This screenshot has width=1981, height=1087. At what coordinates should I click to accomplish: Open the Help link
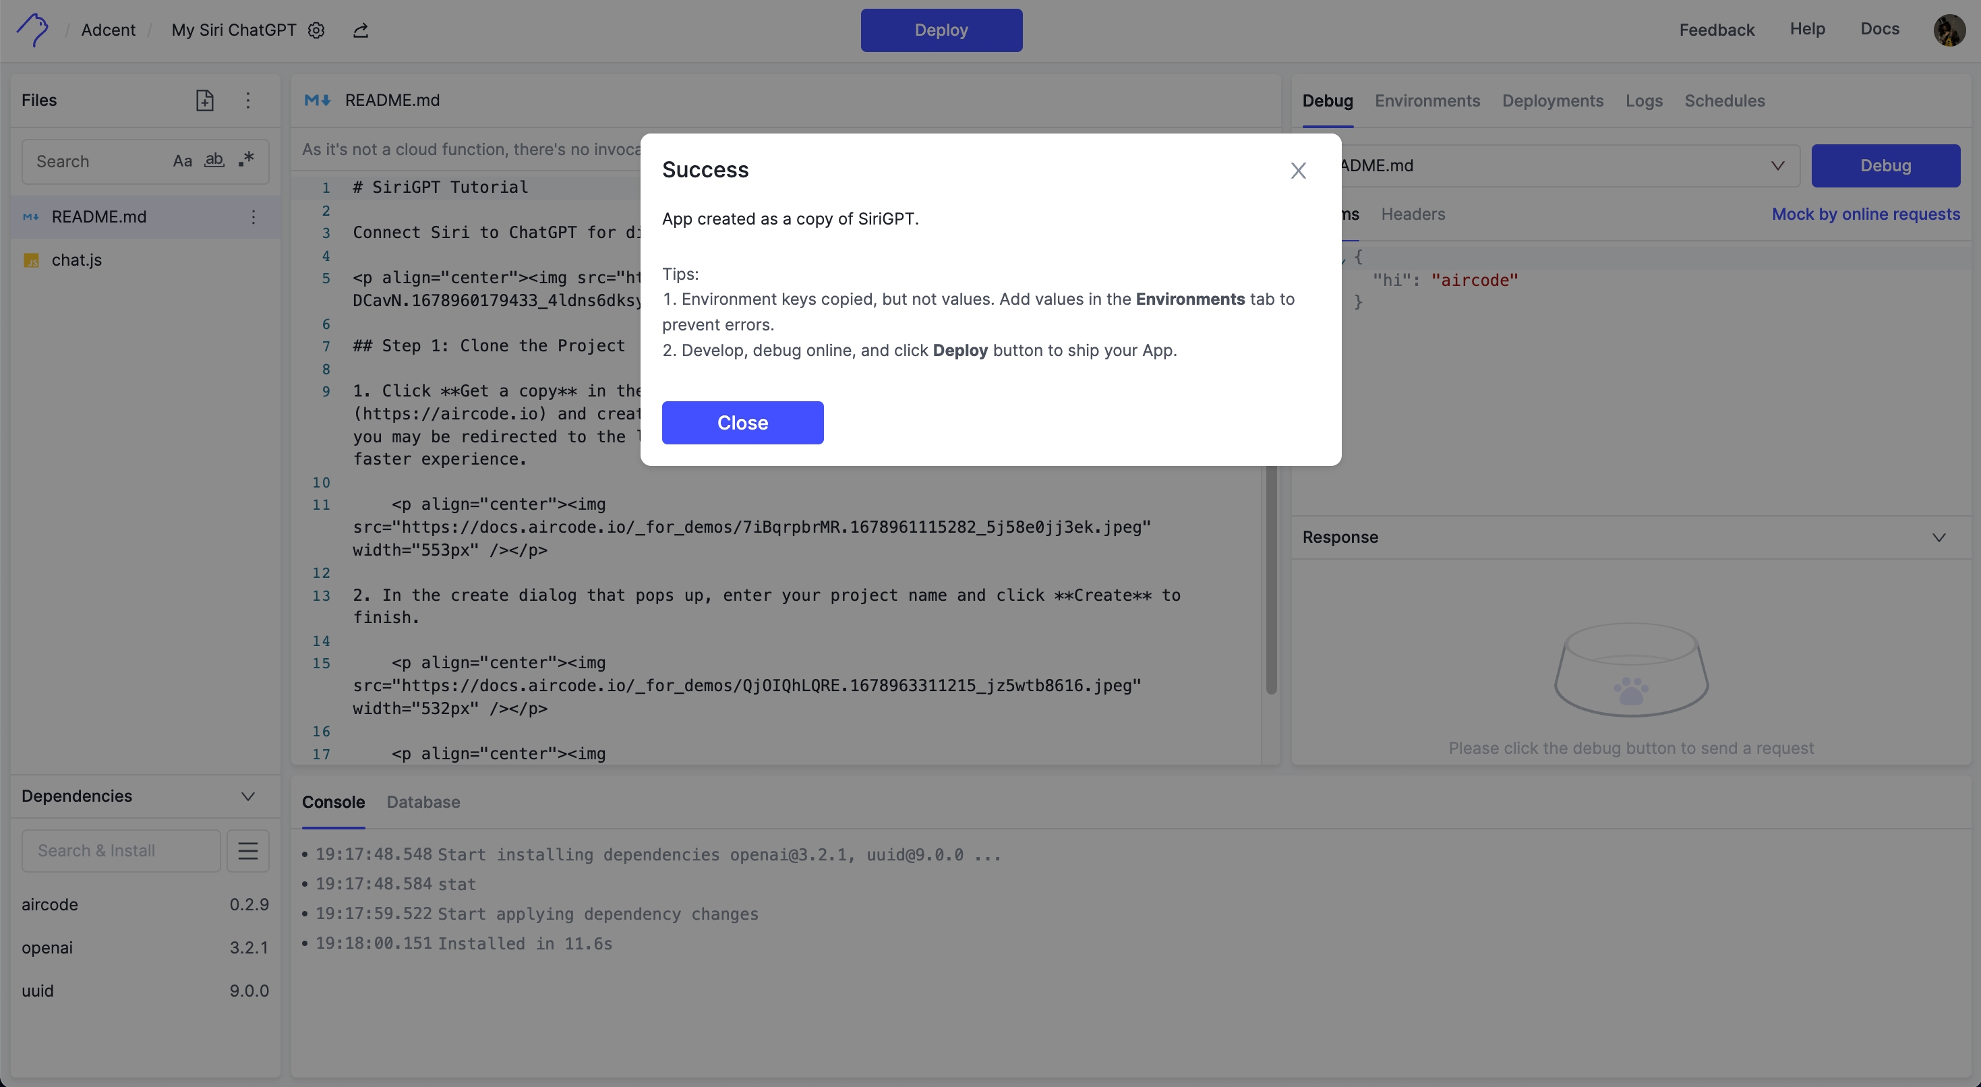[1807, 28]
